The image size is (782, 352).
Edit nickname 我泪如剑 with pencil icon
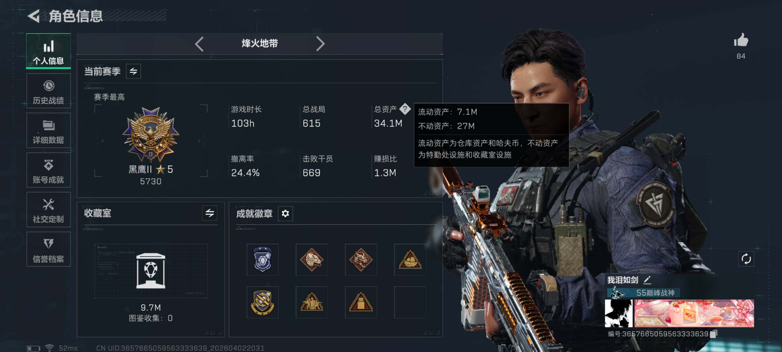tap(647, 279)
